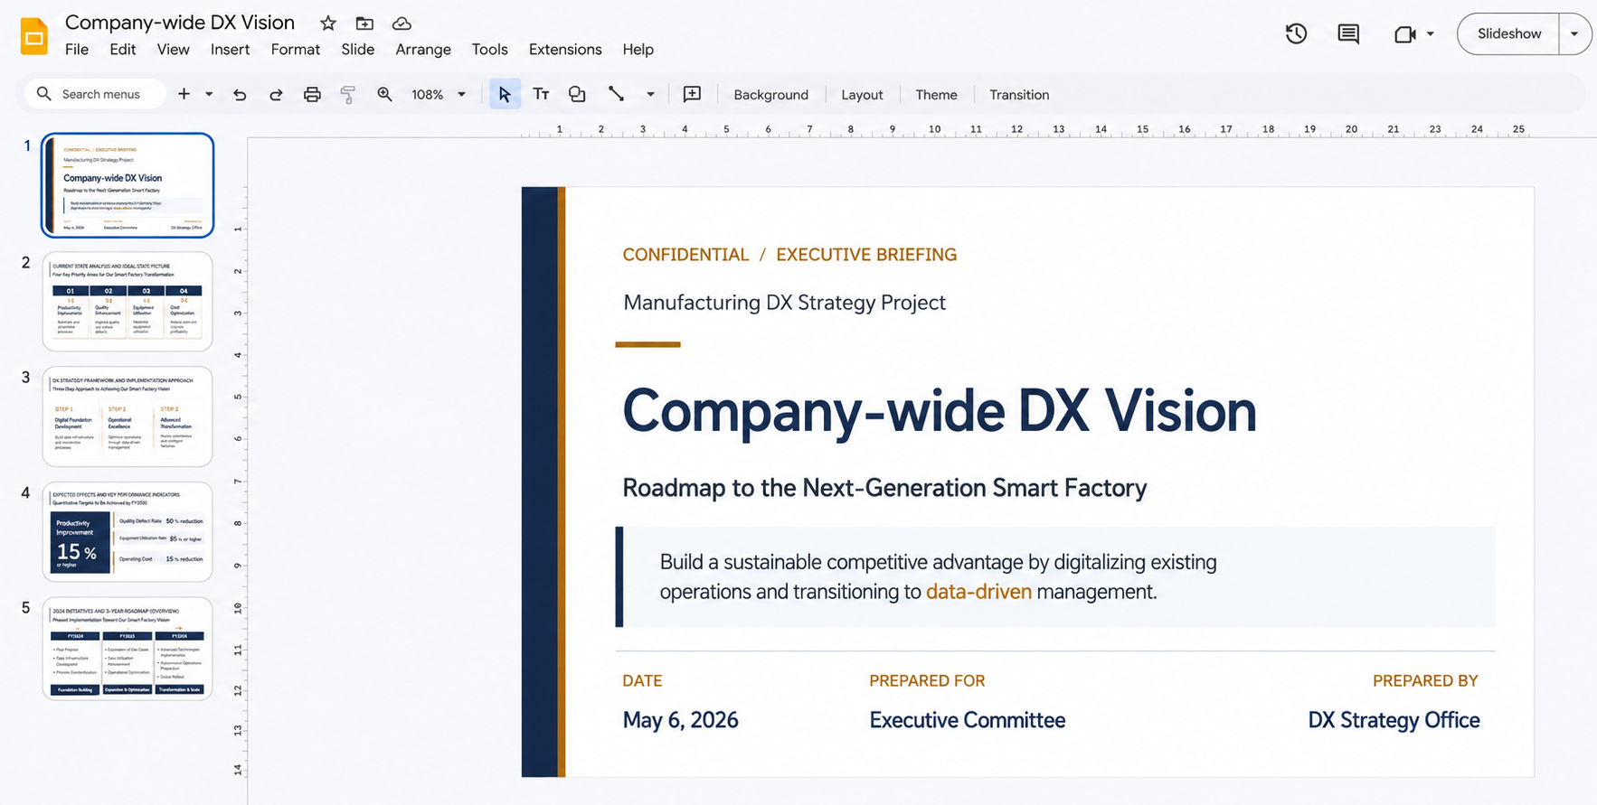Image resolution: width=1597 pixels, height=805 pixels.
Task: Click the PREPARED BY label
Action: coord(1425,681)
